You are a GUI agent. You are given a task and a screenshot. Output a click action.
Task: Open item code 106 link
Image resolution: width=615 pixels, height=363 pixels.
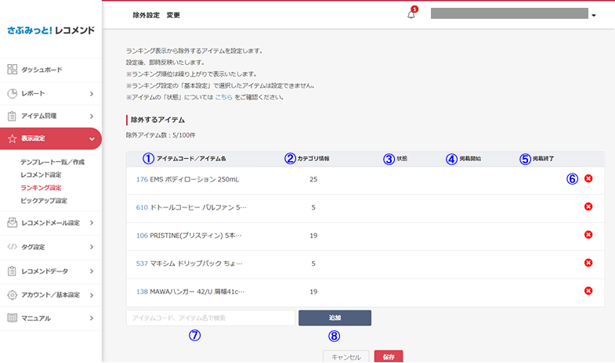(142, 235)
